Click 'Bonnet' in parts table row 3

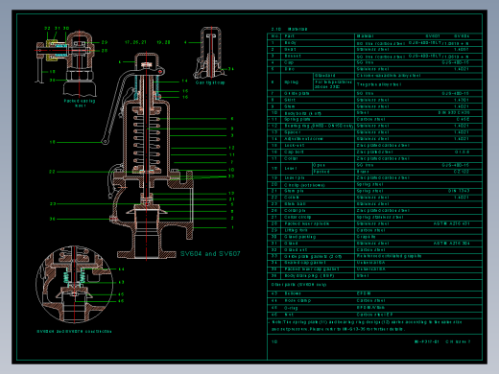293,56
